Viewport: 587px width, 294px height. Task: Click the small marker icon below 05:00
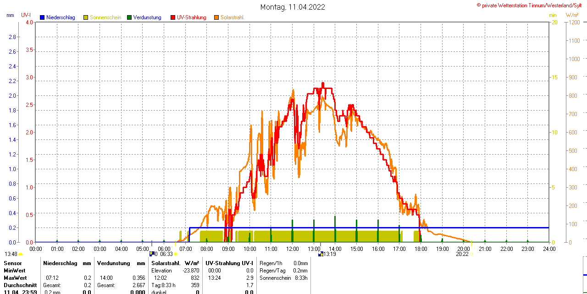pyautogui.click(x=152, y=254)
